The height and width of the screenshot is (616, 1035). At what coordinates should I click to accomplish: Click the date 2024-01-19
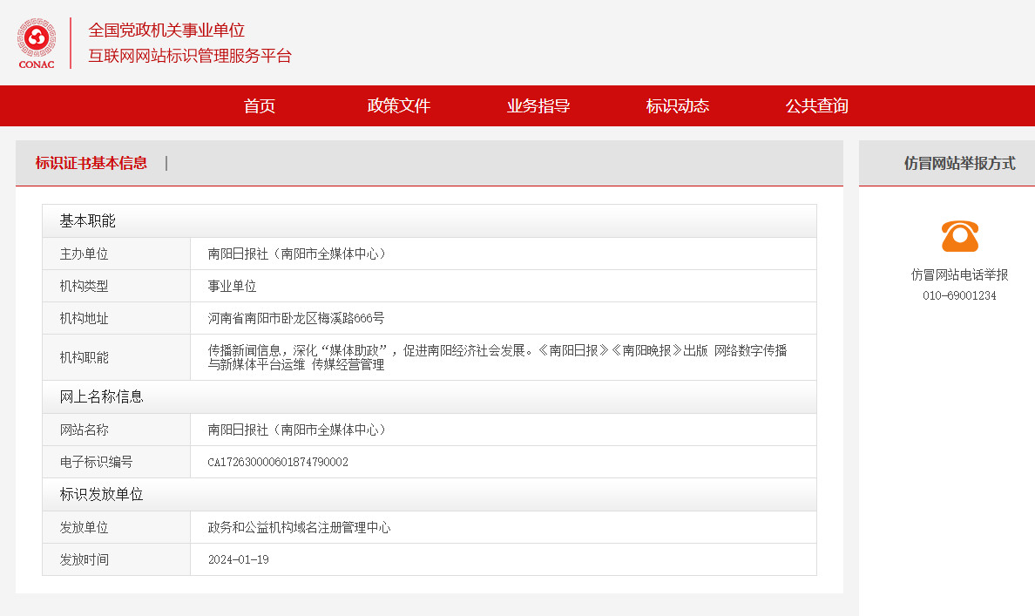tap(239, 560)
